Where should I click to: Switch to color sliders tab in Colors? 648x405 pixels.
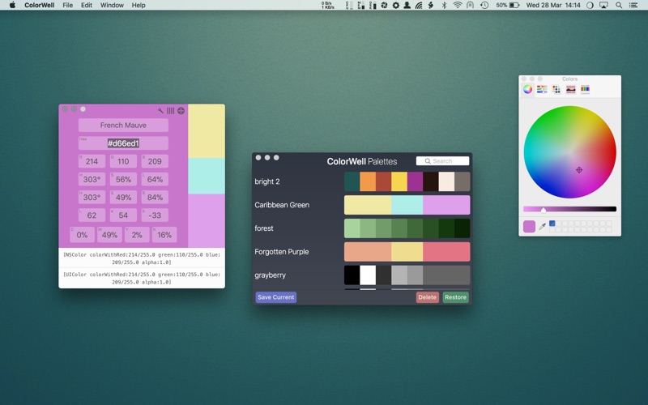542,89
